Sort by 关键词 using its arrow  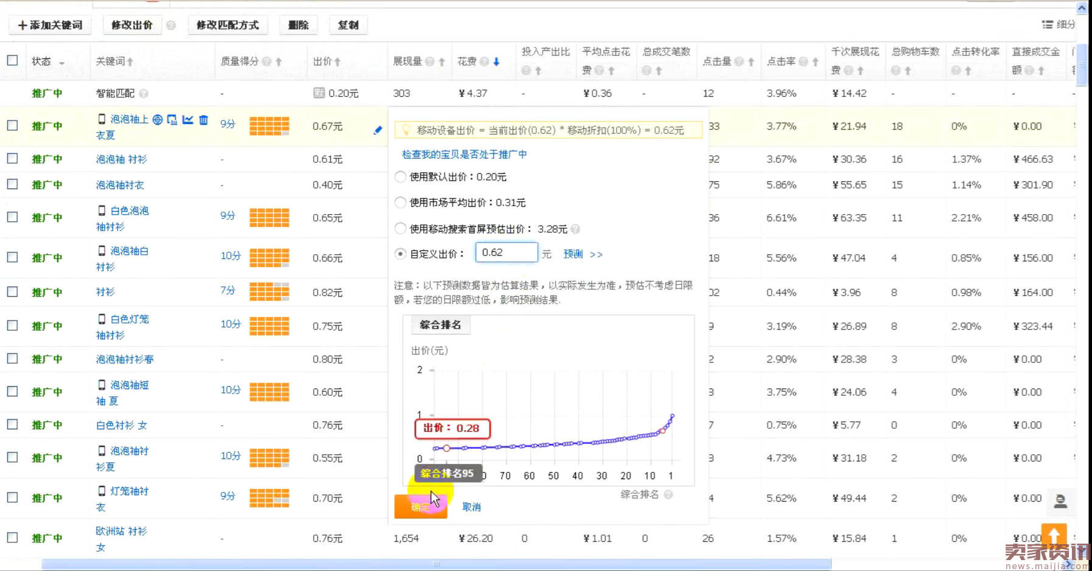point(130,61)
